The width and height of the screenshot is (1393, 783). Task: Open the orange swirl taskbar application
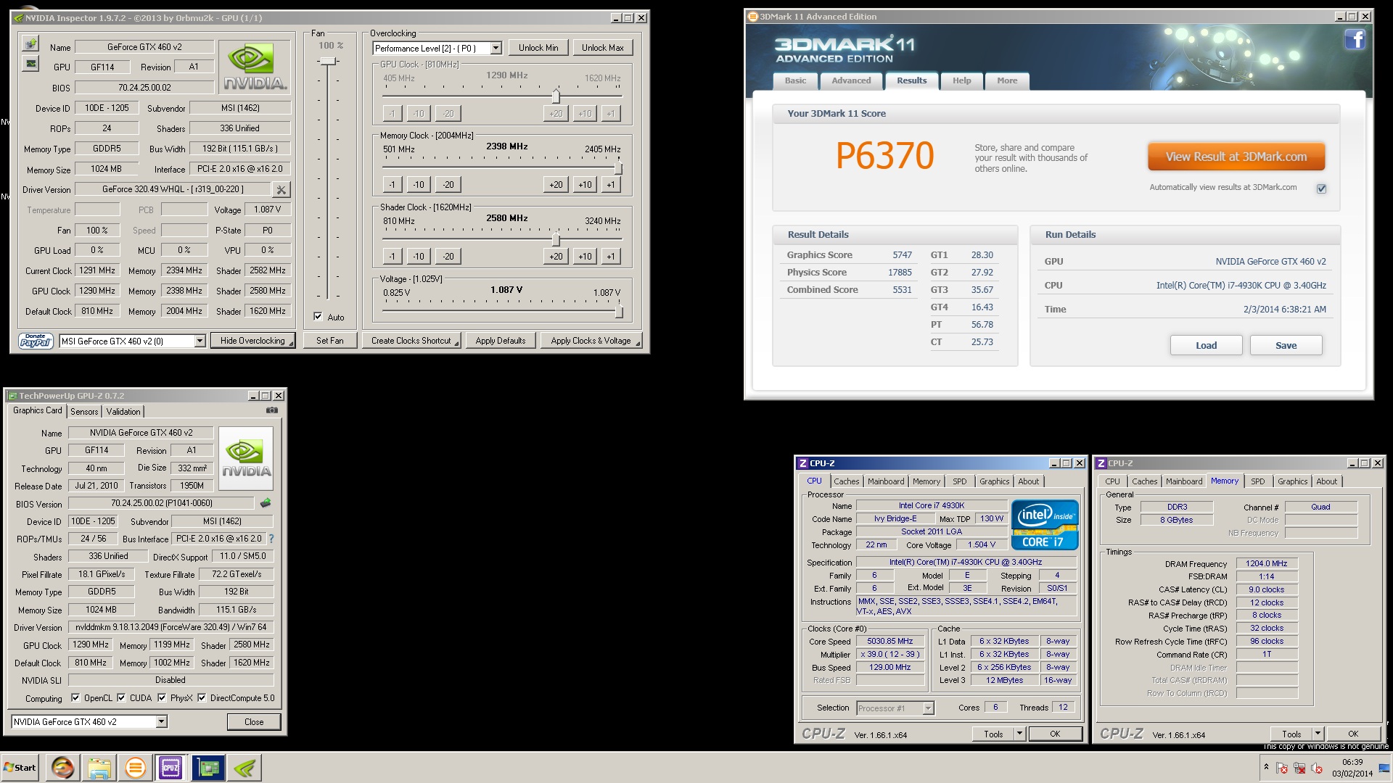click(x=62, y=768)
